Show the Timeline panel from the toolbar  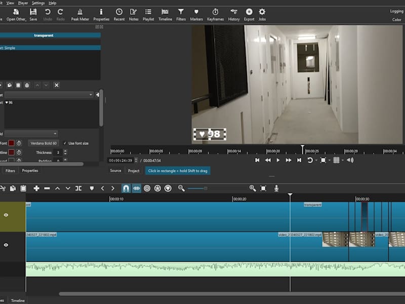tap(165, 15)
